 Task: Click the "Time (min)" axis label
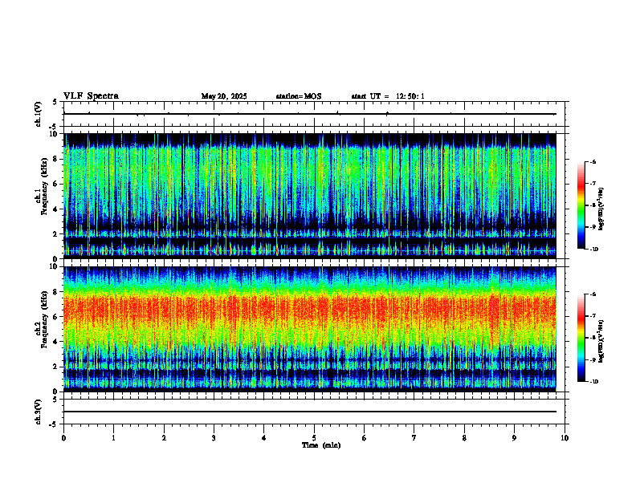tap(321, 445)
